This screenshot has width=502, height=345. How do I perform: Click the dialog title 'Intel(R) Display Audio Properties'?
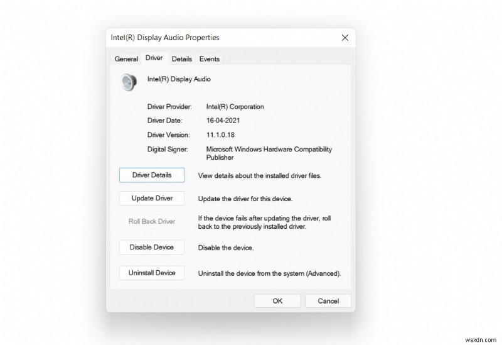(x=165, y=38)
